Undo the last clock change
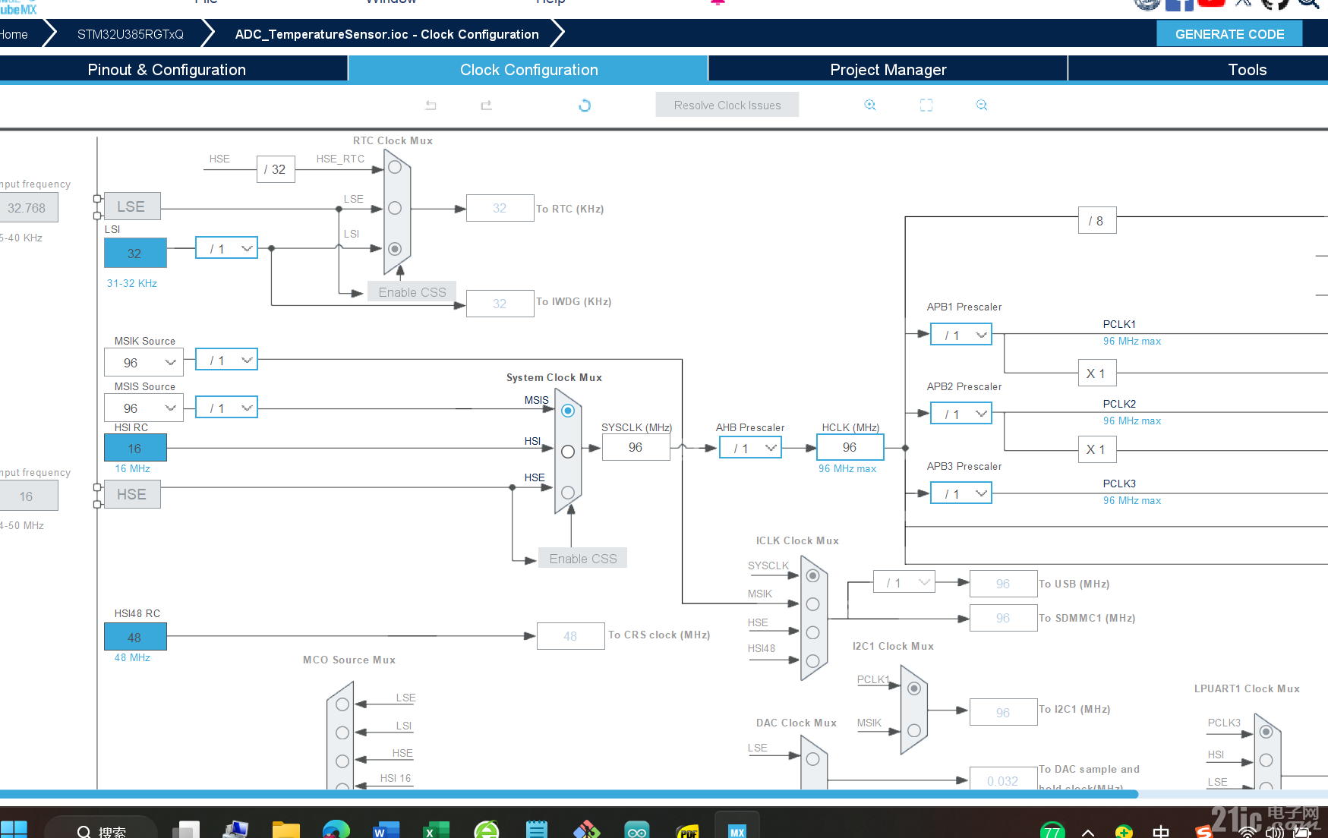1328x838 pixels. pos(431,106)
